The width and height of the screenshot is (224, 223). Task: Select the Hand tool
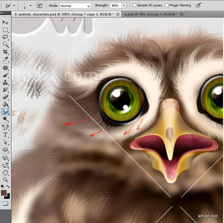click(x=6, y=172)
